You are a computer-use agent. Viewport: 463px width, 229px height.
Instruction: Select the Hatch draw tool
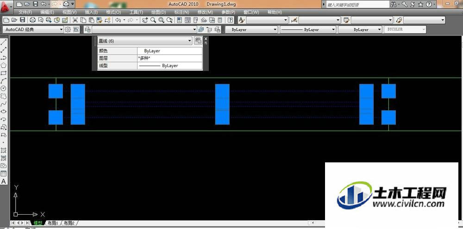coord(4,150)
